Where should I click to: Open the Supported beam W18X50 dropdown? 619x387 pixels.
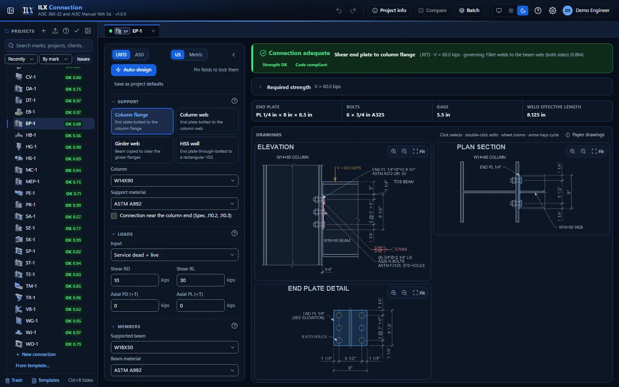(x=175, y=347)
